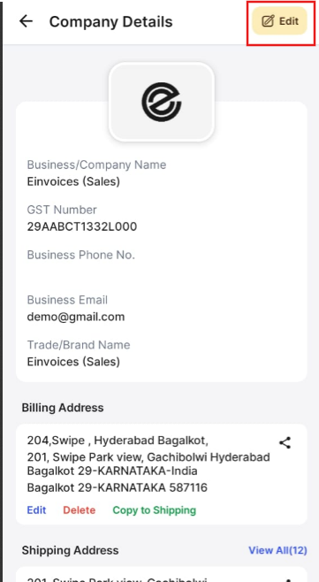This screenshot has height=582, width=319.
Task: Click the Edit link under billing address
Action: (x=36, y=510)
